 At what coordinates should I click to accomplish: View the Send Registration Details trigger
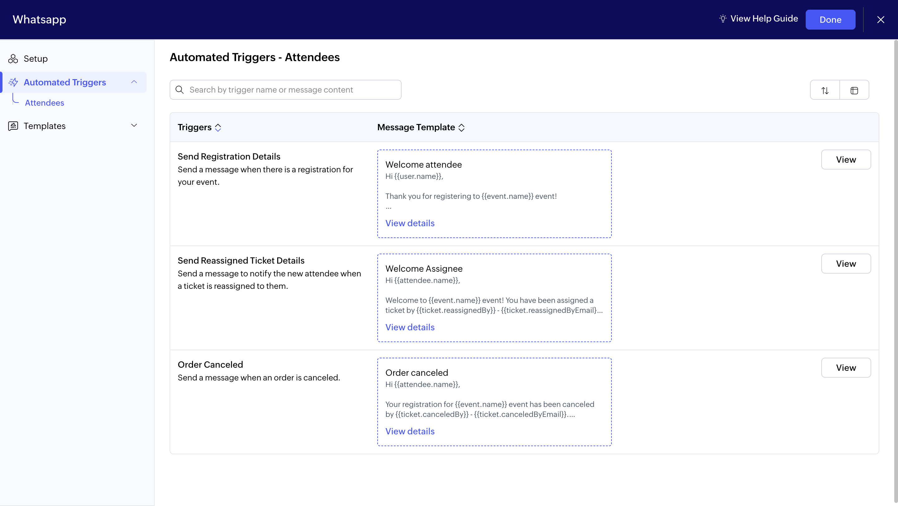[x=846, y=160]
